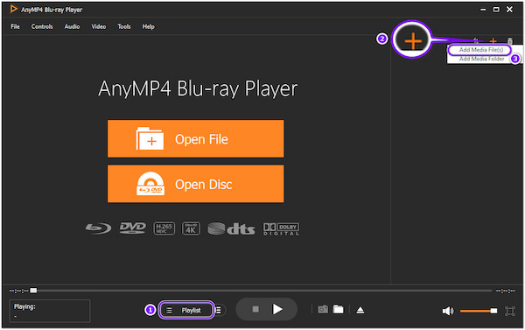Screen dimensions: 525x330
Task: Open the File menu
Action: point(15,26)
